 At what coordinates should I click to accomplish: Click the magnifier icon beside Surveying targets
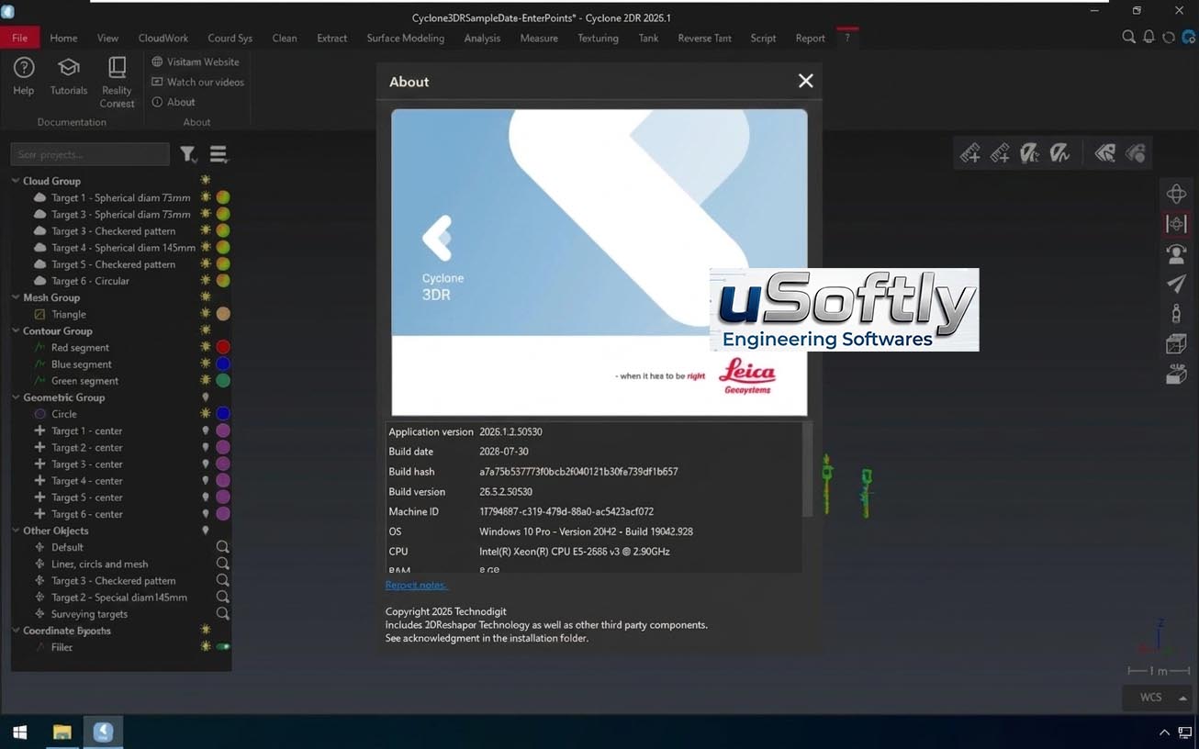222,613
